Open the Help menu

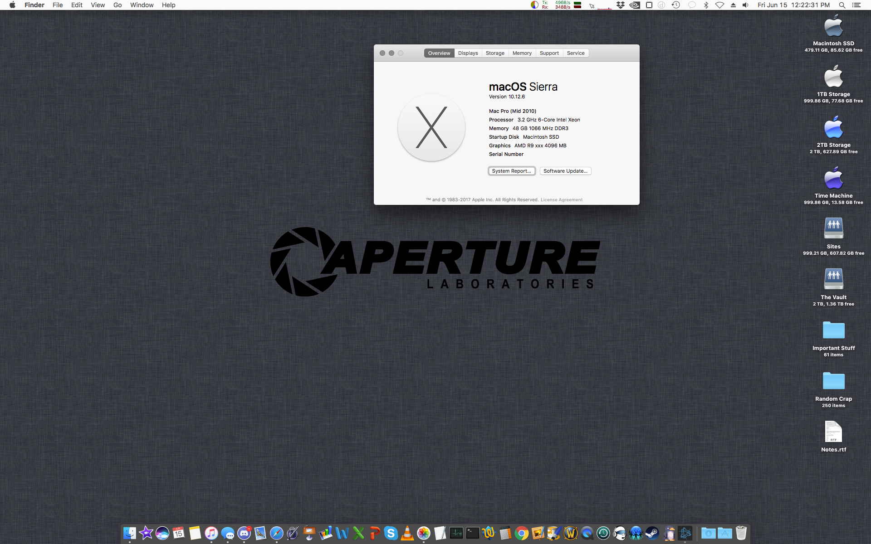168,5
